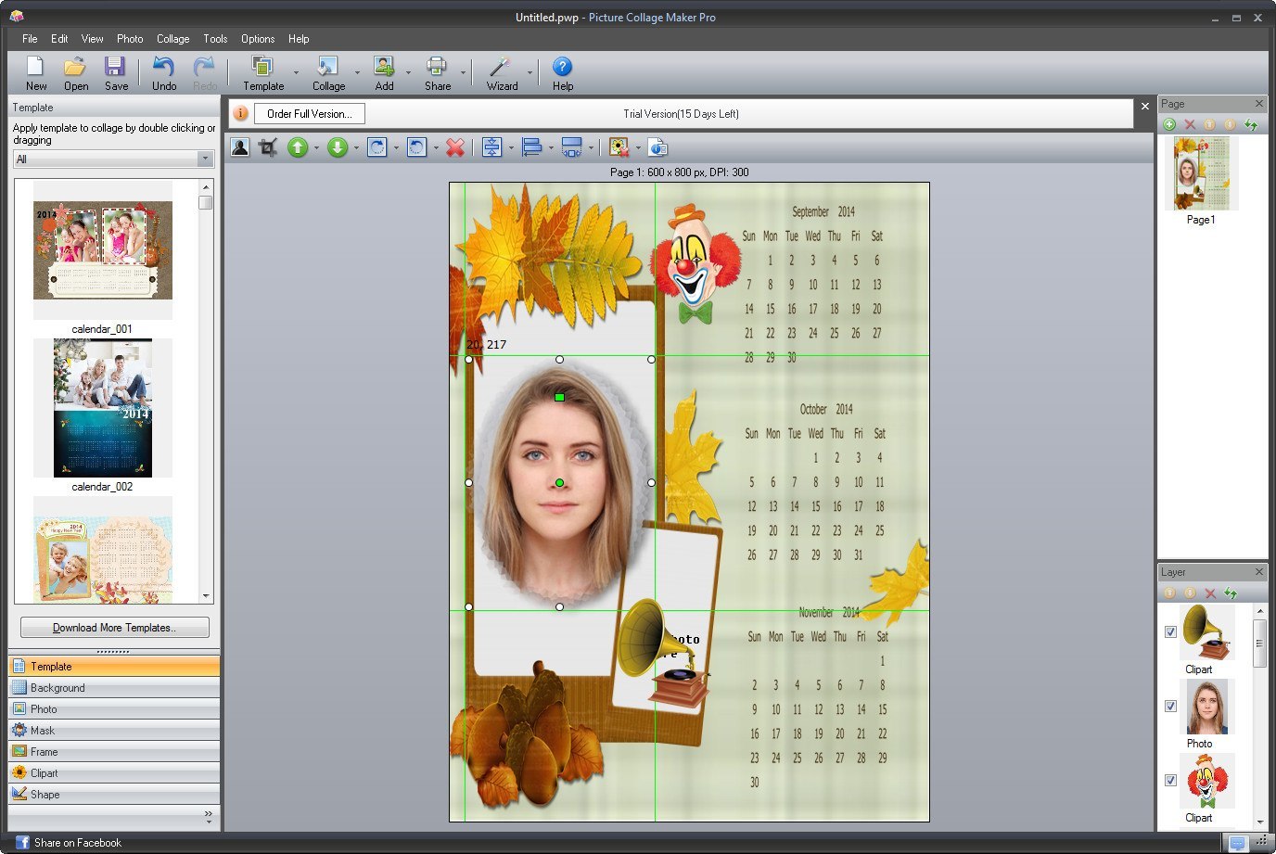This screenshot has height=854, width=1276.
Task: Select the calendar_002 template thumbnail
Action: [102, 408]
